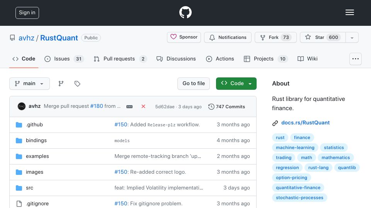Image resolution: width=371 pixels, height=208 pixels.
Task: Select the trading topic tag
Action: (x=283, y=158)
